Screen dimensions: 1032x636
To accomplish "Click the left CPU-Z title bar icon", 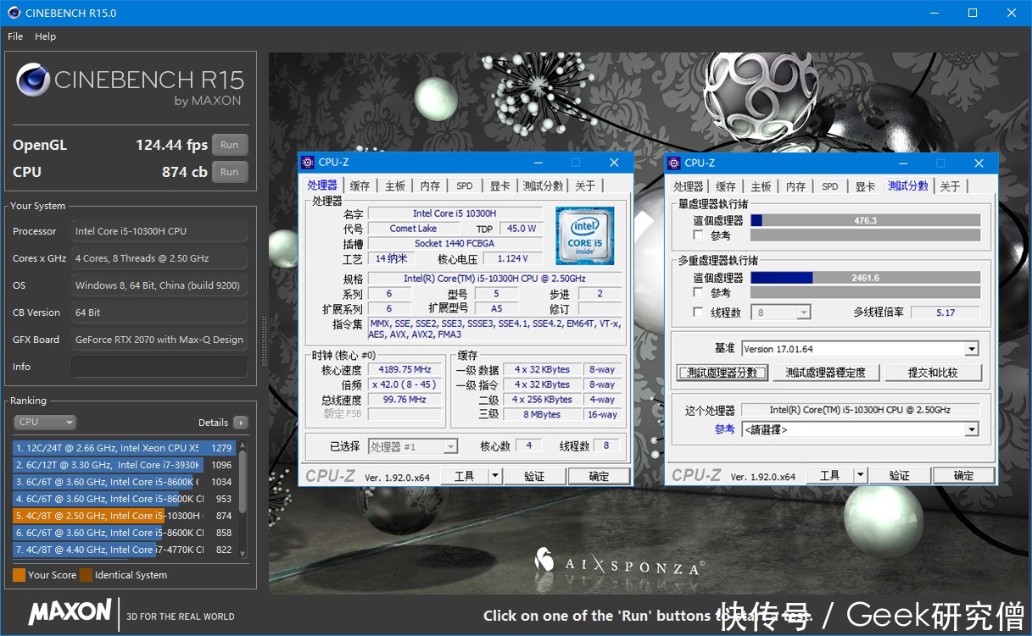I will (308, 162).
